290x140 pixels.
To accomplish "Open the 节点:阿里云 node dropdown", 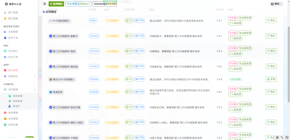I will [78, 4].
